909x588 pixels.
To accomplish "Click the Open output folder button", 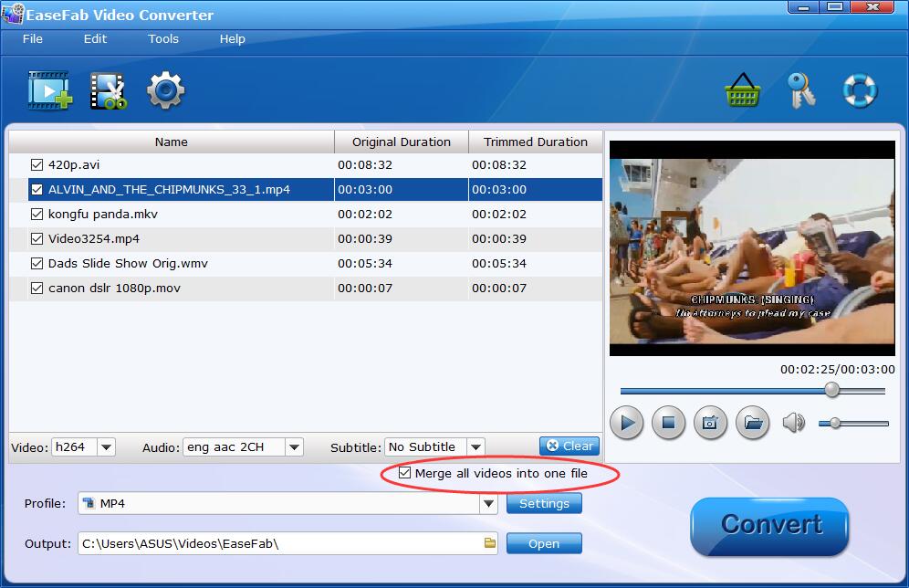I will 544,543.
